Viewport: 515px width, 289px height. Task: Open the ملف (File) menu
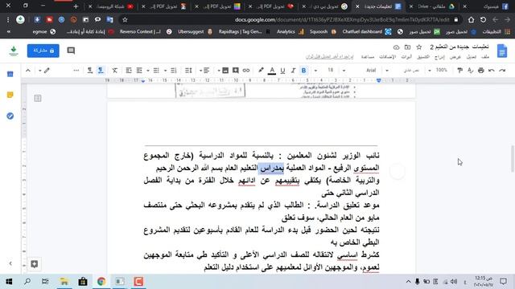point(485,57)
